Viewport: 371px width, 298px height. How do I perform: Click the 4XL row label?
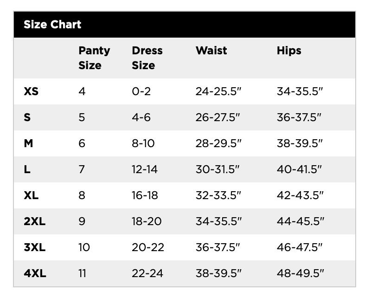pyautogui.click(x=35, y=273)
